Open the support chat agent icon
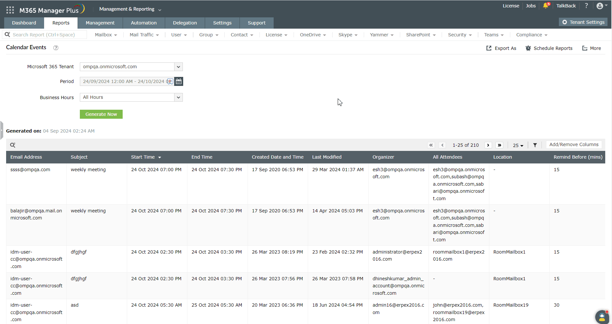612x324 pixels. [602, 317]
